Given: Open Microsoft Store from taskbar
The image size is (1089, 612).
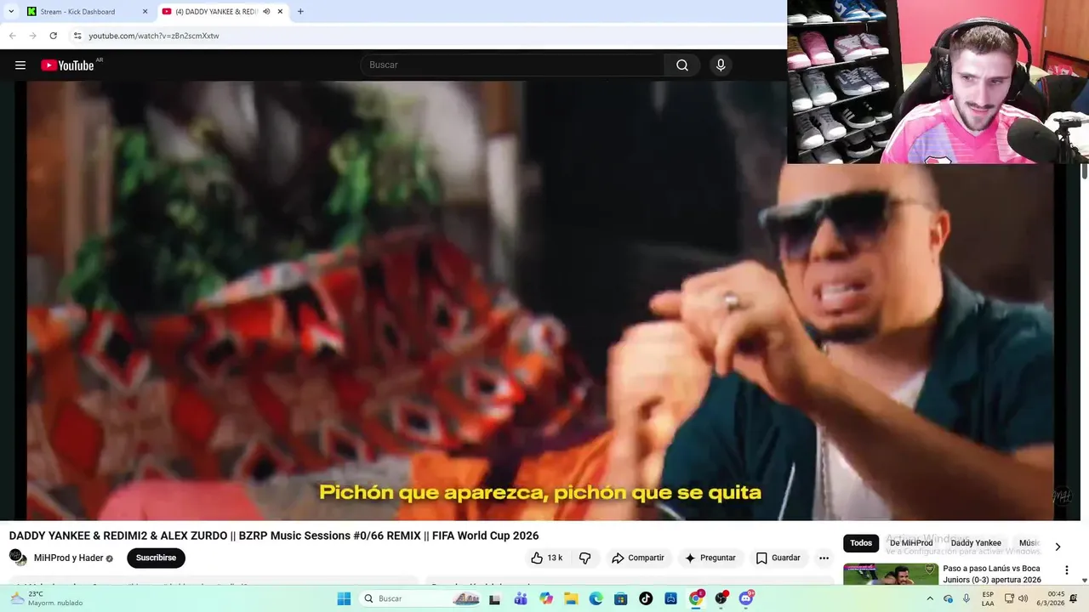Looking at the screenshot, I should 621,598.
